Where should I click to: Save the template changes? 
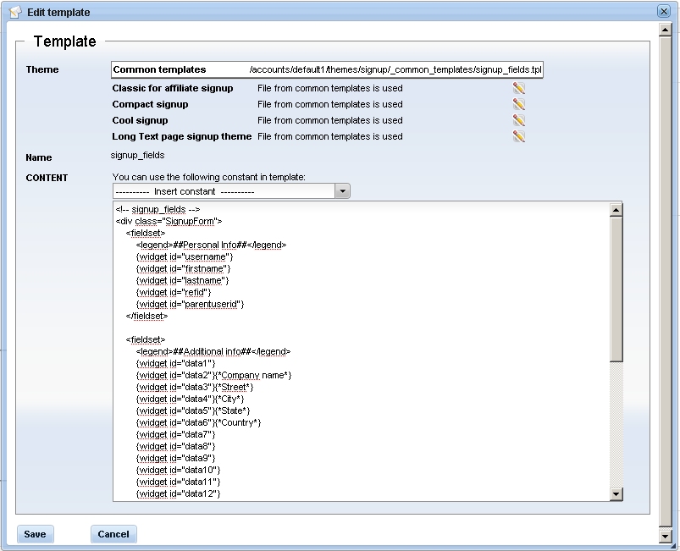(35, 534)
